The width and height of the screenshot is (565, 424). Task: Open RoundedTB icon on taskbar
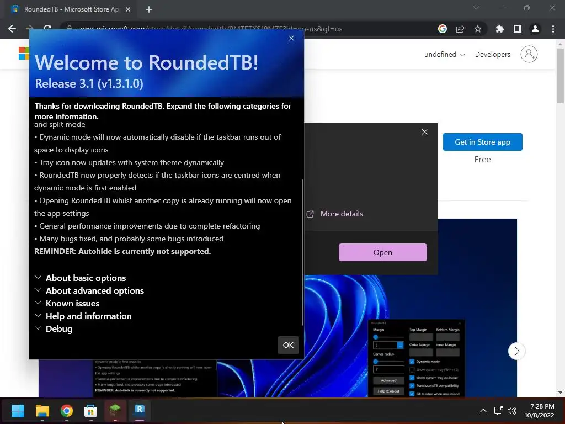pos(140,411)
